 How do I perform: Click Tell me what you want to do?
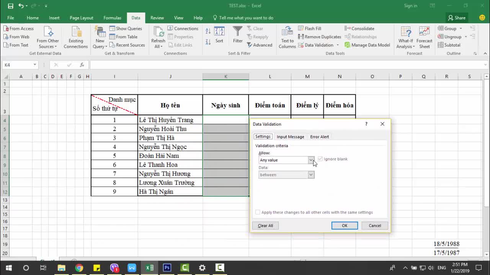pos(243,18)
